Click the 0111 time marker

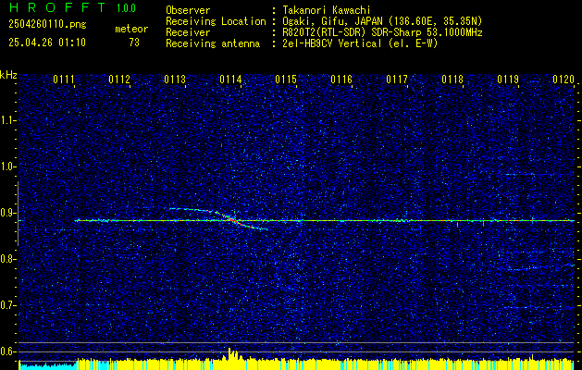pos(64,80)
